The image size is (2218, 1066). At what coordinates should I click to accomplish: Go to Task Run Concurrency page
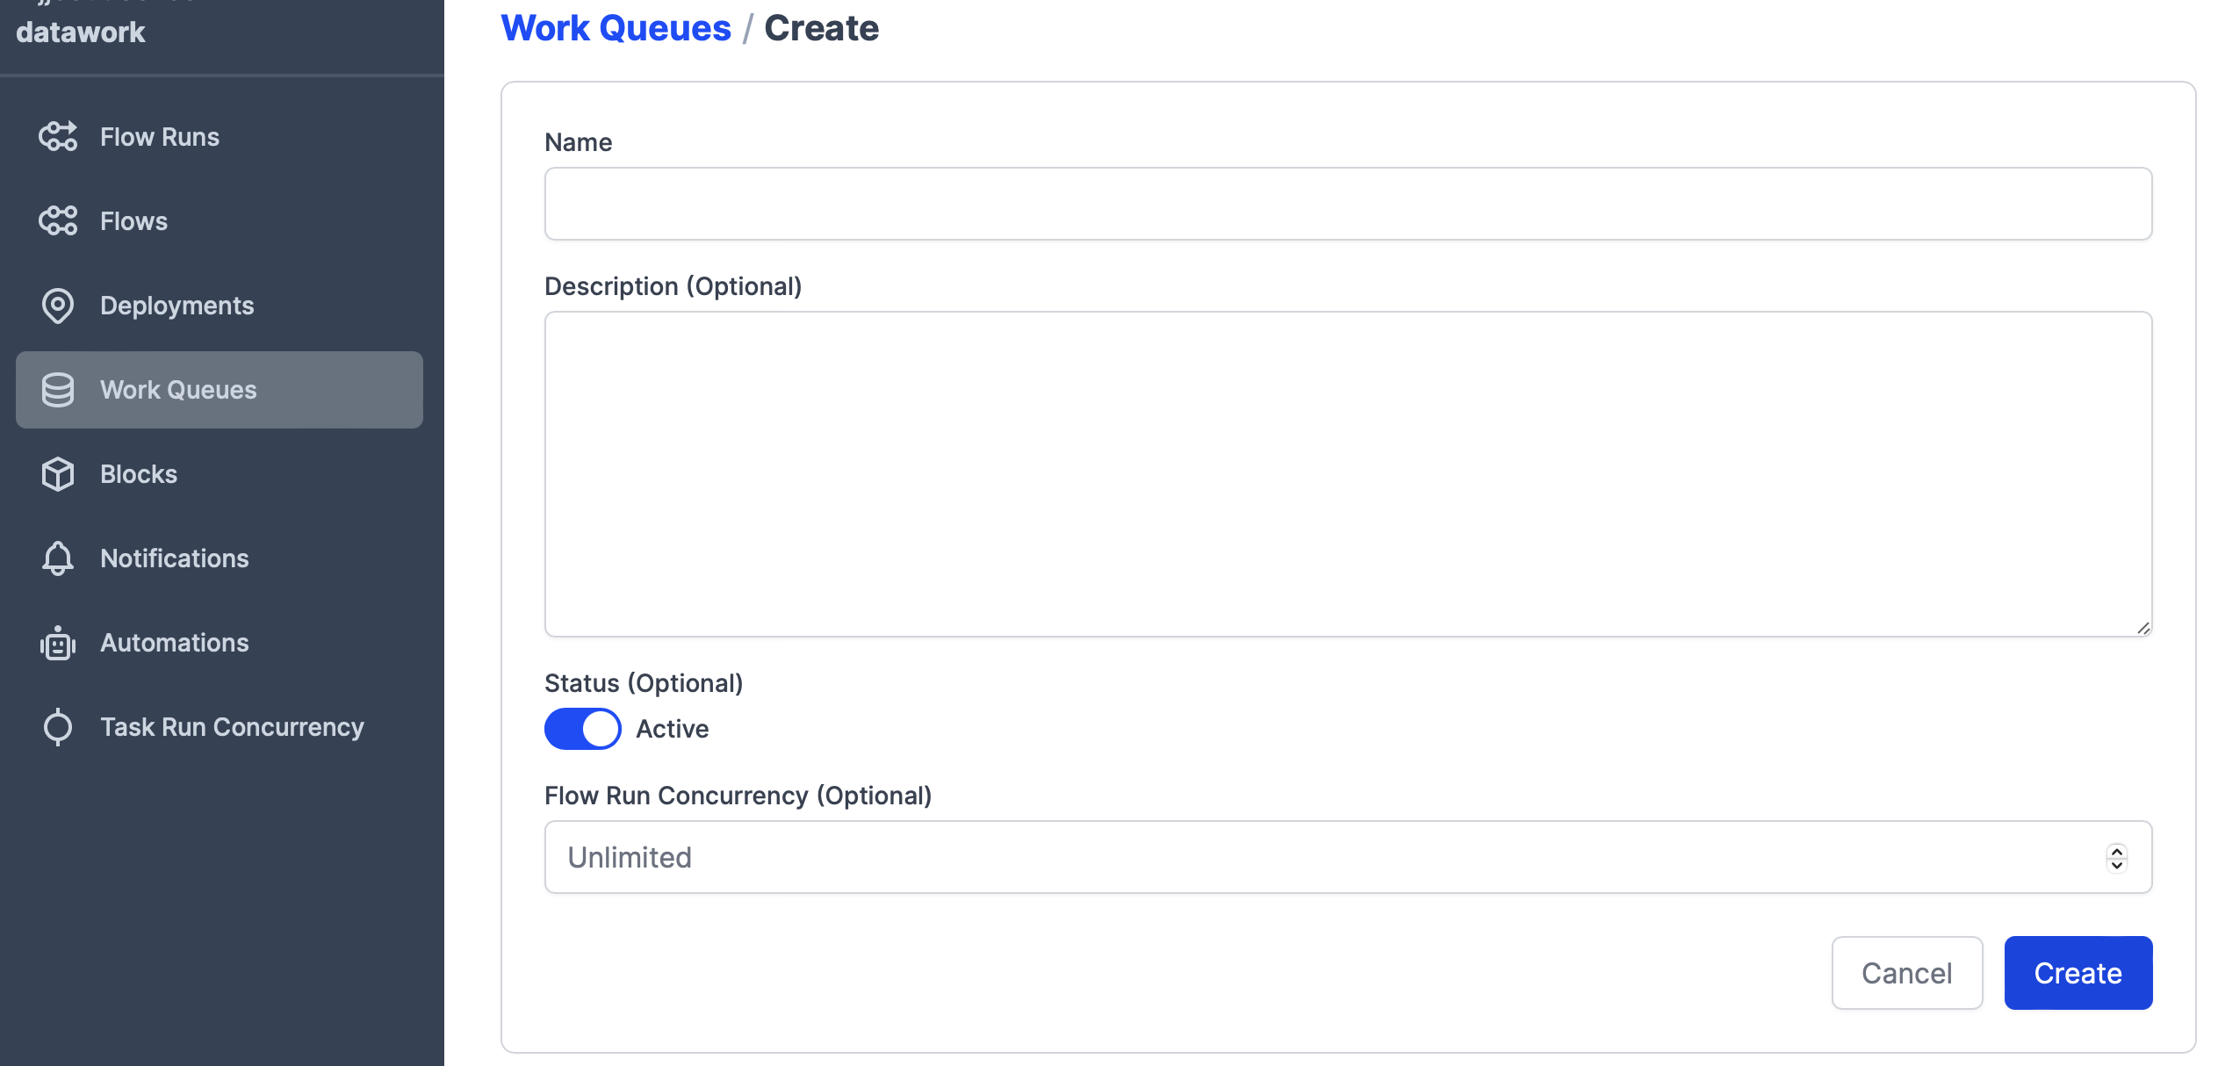[232, 727]
